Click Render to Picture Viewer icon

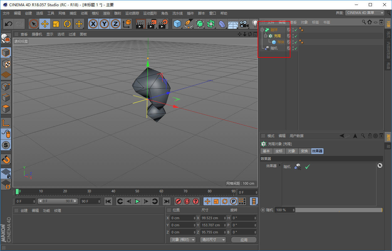click(152, 24)
